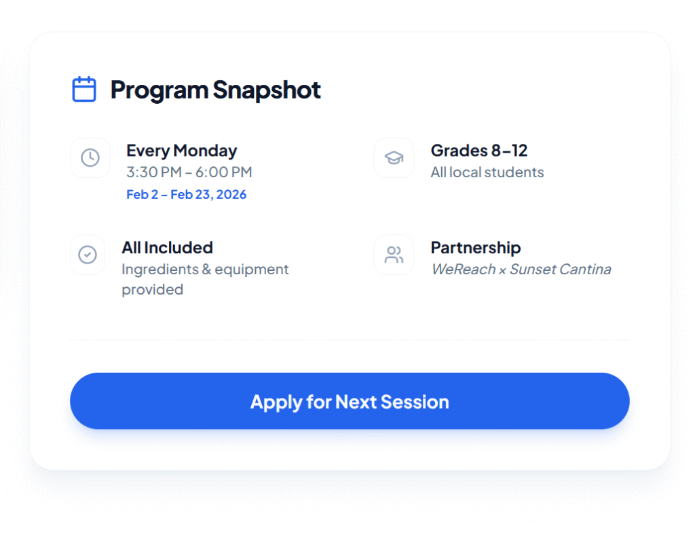Click the blue calendar icon

point(84,90)
